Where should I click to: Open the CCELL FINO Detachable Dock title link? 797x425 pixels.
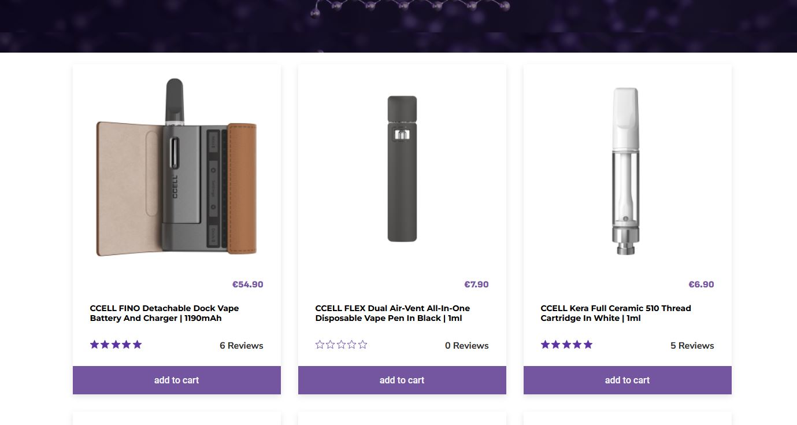click(164, 313)
